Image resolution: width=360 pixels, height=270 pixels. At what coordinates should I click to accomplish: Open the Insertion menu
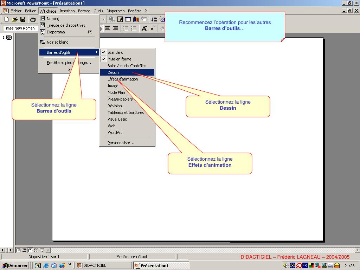(x=67, y=11)
